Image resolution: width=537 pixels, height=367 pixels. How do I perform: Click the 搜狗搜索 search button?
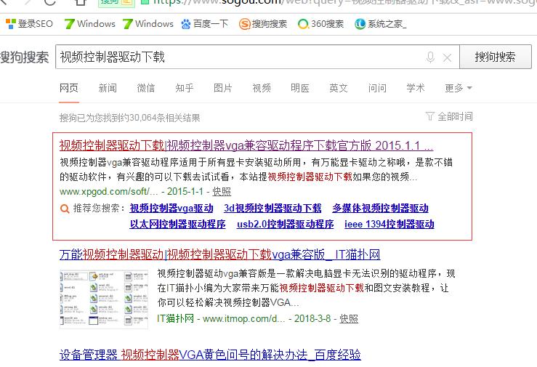pos(495,57)
